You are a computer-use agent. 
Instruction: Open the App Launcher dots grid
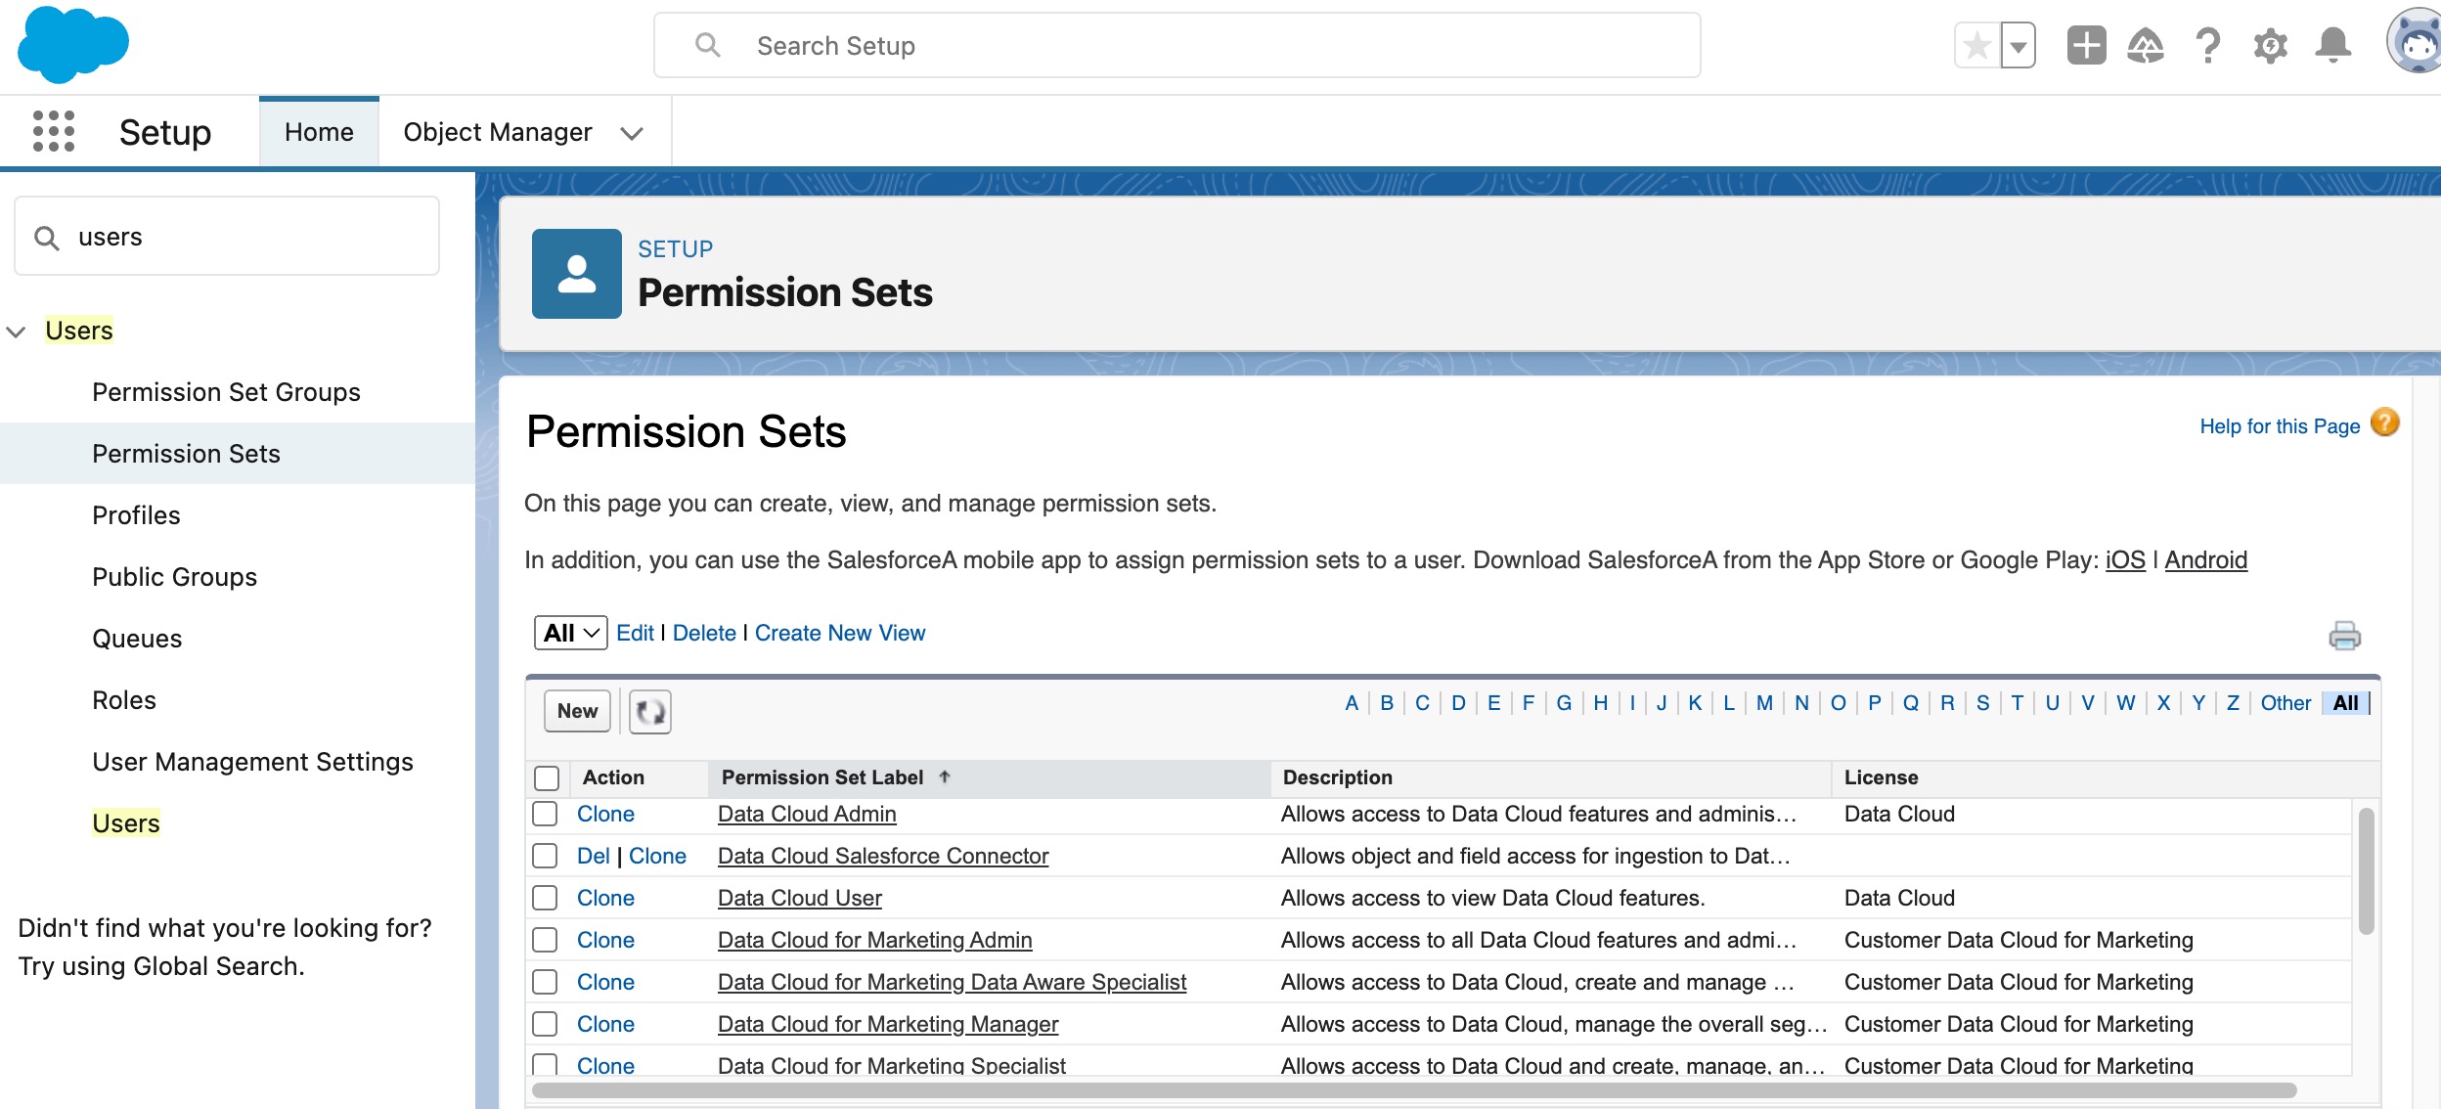click(x=54, y=131)
